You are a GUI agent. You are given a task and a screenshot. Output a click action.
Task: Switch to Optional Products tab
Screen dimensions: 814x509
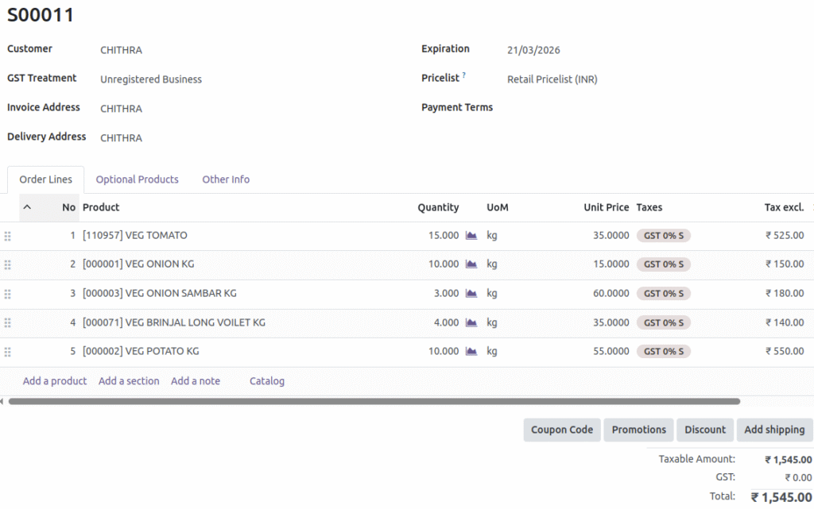(137, 179)
